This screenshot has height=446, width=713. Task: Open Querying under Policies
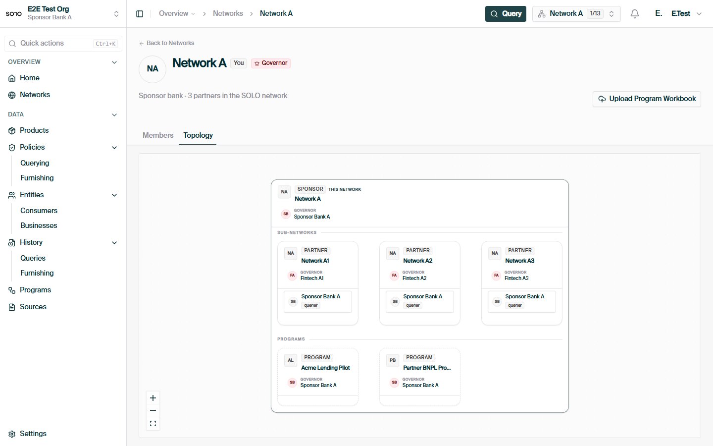coord(35,163)
